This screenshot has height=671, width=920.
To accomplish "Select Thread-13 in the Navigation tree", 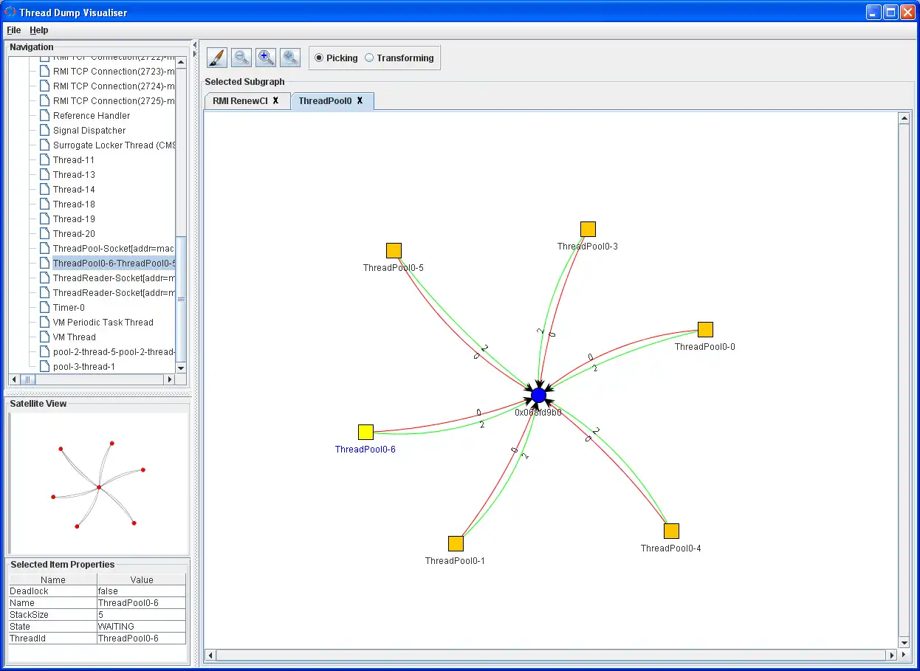I will coord(74,175).
